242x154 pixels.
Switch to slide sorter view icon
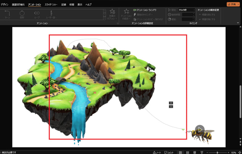click(x=188, y=152)
